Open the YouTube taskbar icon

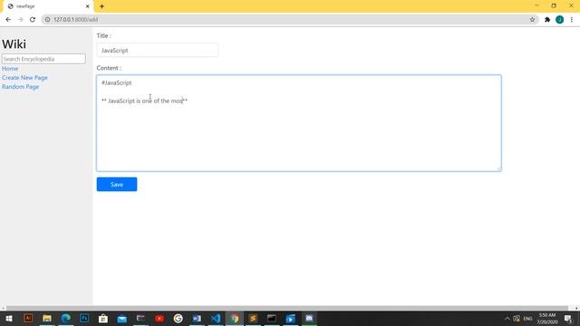point(159,318)
